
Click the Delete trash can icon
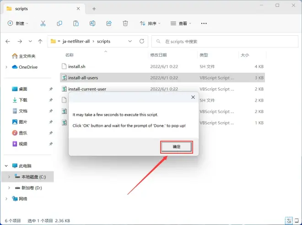[x=125, y=23]
